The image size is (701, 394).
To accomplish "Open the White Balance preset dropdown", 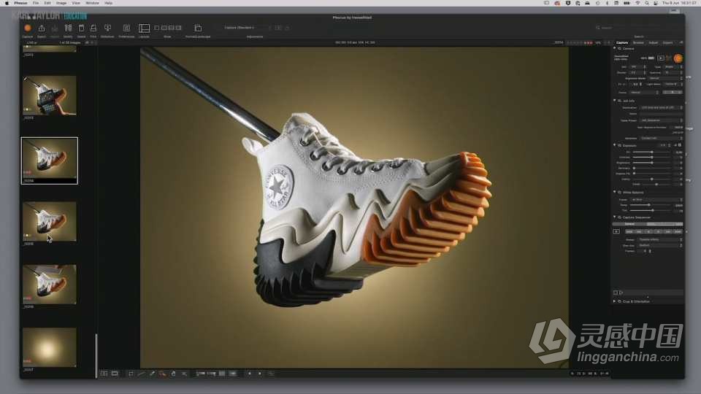I will (x=656, y=200).
